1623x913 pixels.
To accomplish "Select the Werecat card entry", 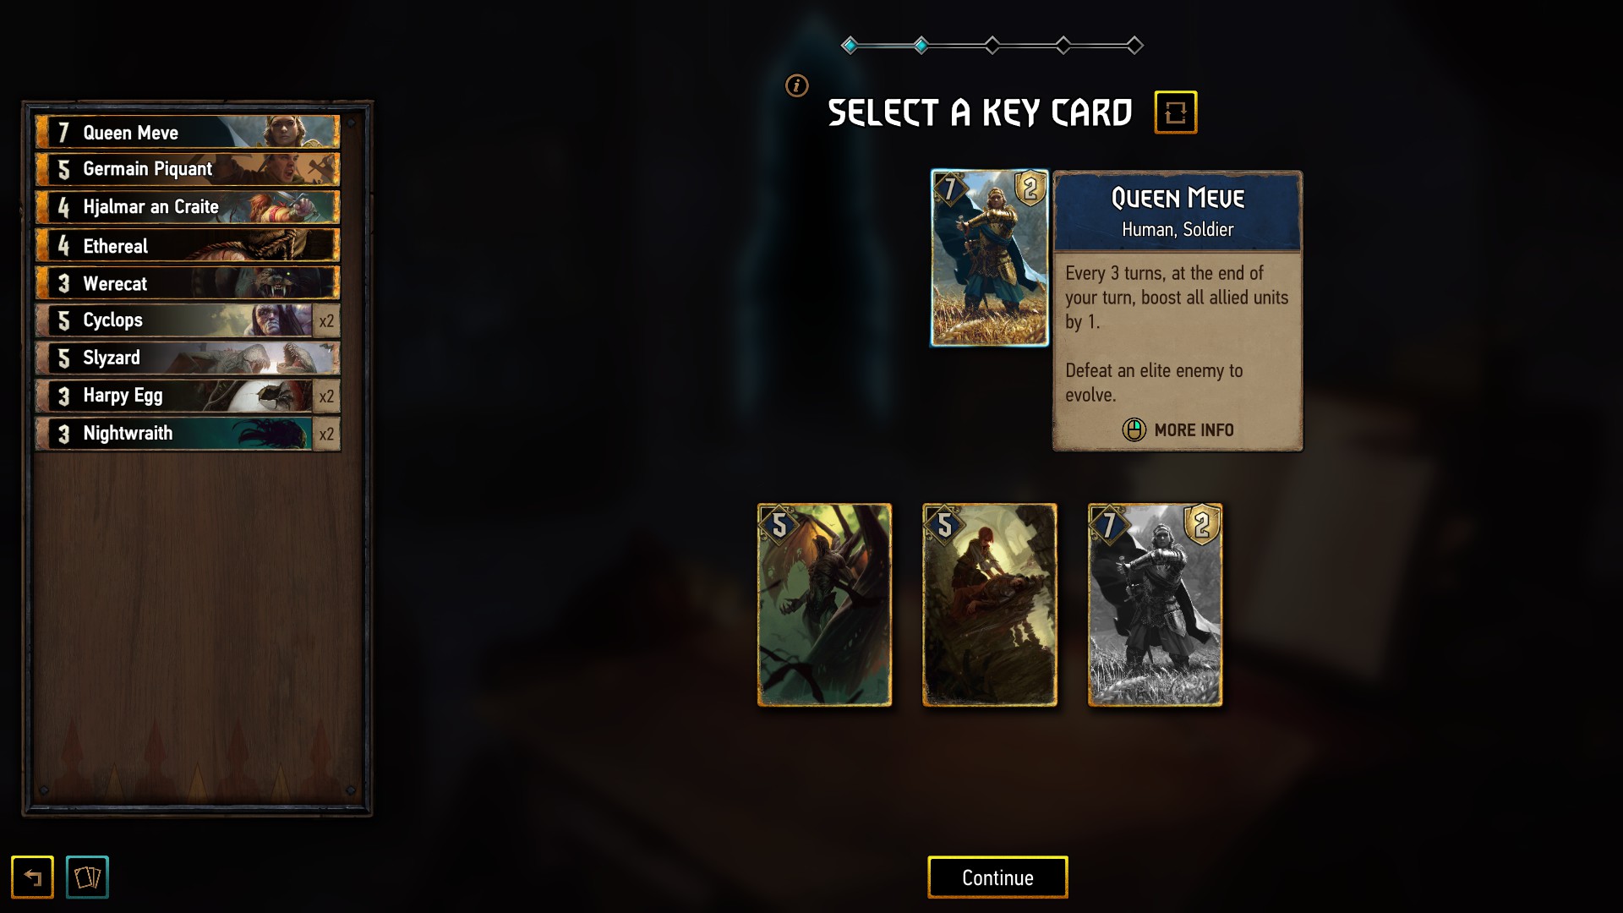I will pos(188,283).
